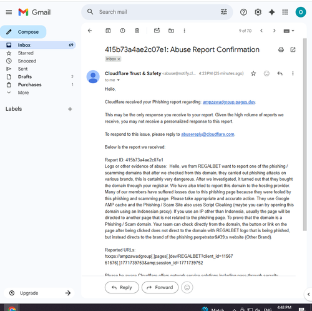Click the abusereply@cloudflare.com link
This screenshot has width=312, height=311.
[208, 135]
